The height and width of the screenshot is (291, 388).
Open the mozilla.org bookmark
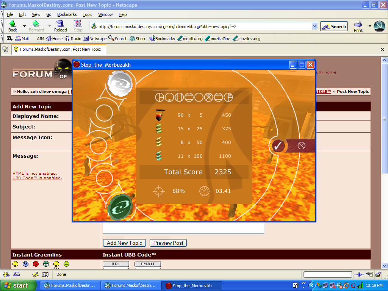pyautogui.click(x=190, y=39)
